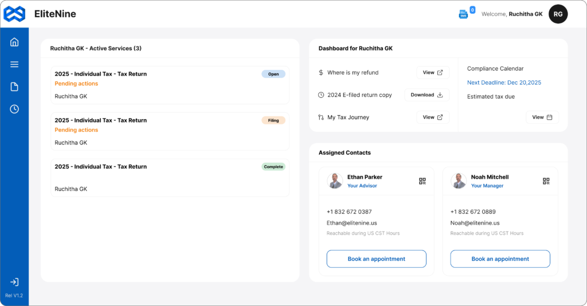Open the RG profile avatar
This screenshot has width=587, height=306.
coord(558,14)
